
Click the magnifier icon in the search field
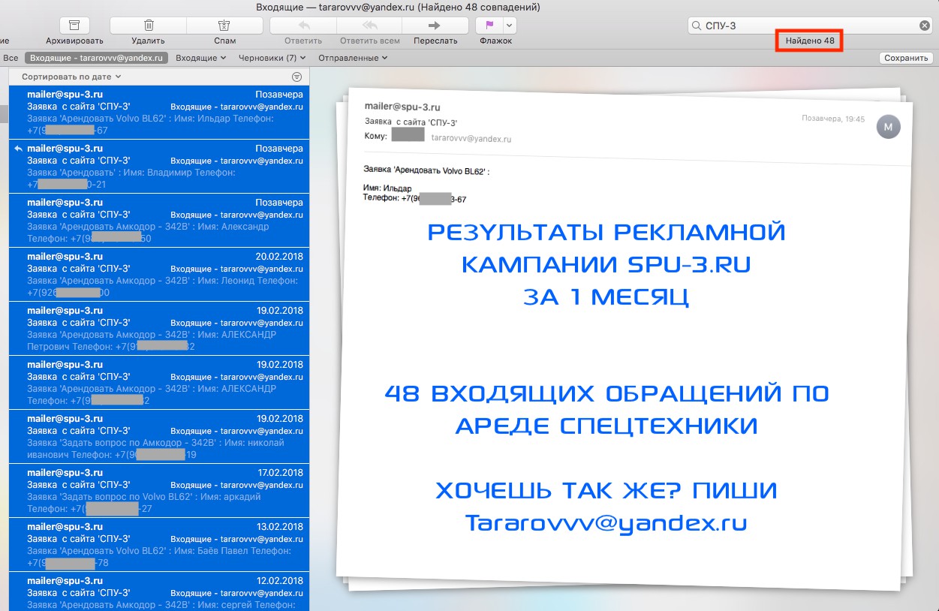697,26
